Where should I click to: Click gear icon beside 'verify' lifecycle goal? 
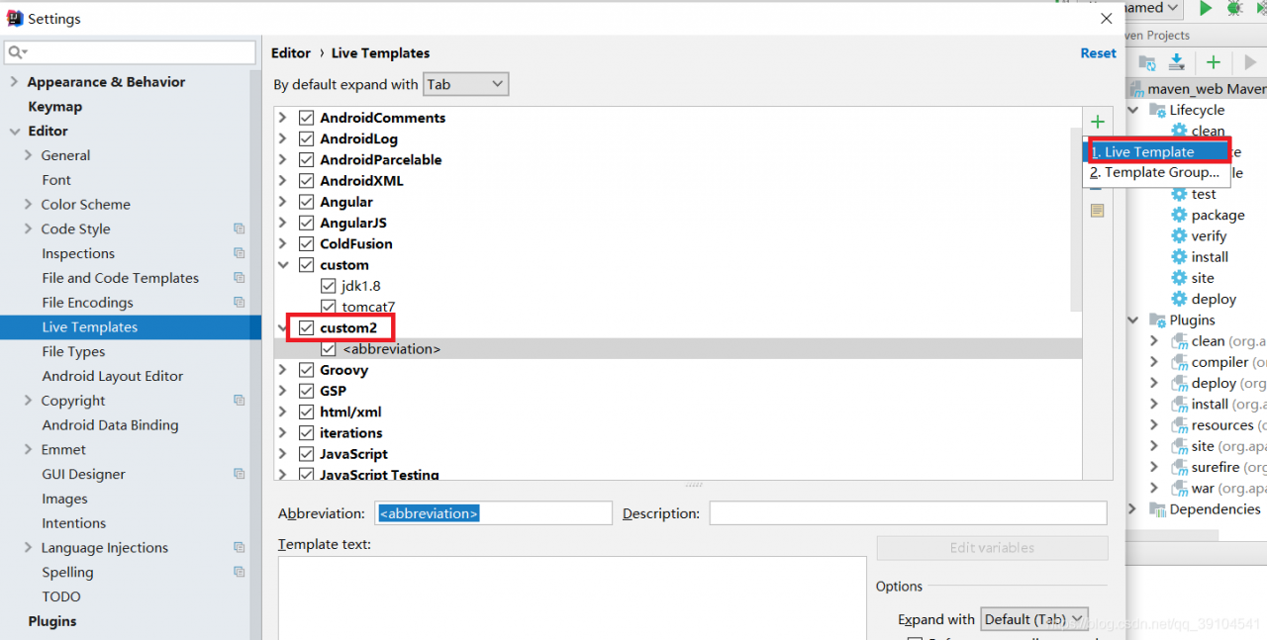pos(1179,235)
